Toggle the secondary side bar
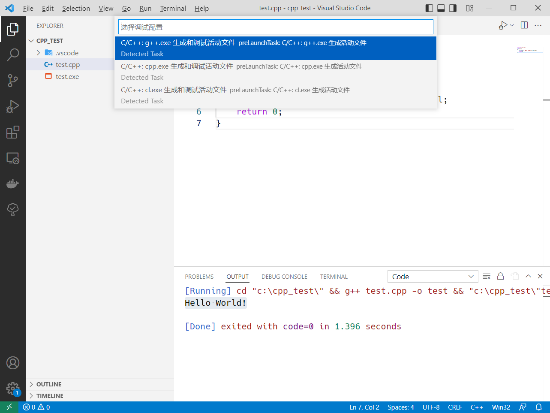Screen dimensions: 550x413 pyautogui.click(x=453, y=8)
